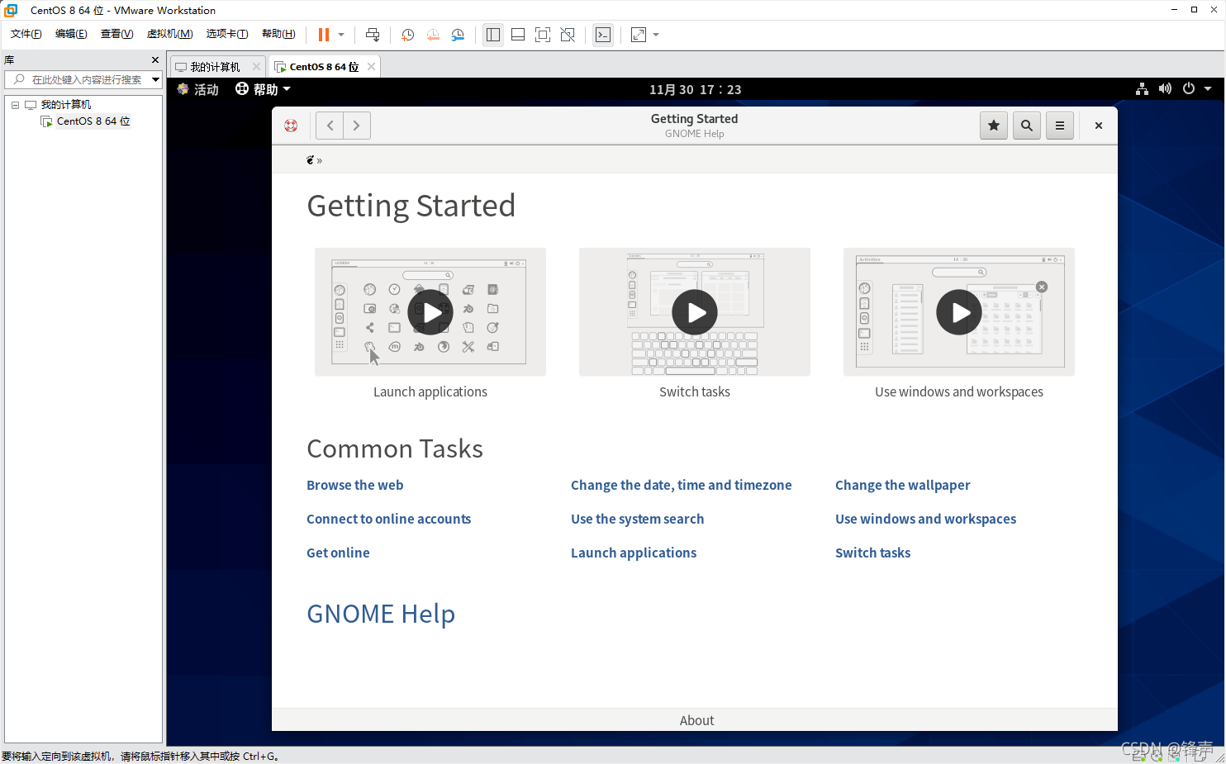Image resolution: width=1226 pixels, height=764 pixels.
Task: Revert the VM to its previous snapshot
Action: (433, 35)
